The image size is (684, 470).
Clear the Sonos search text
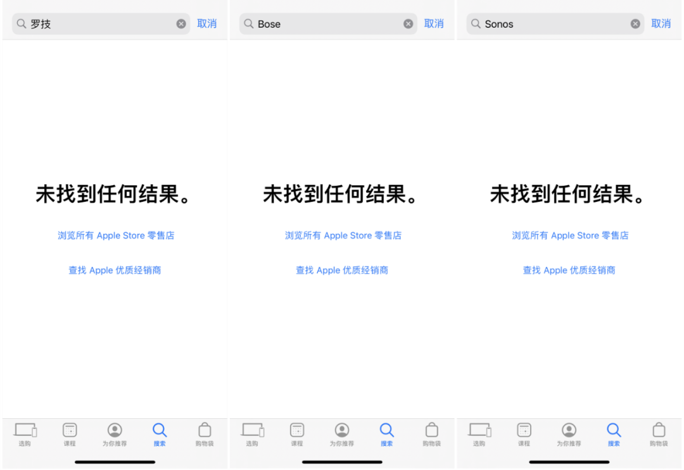point(635,23)
